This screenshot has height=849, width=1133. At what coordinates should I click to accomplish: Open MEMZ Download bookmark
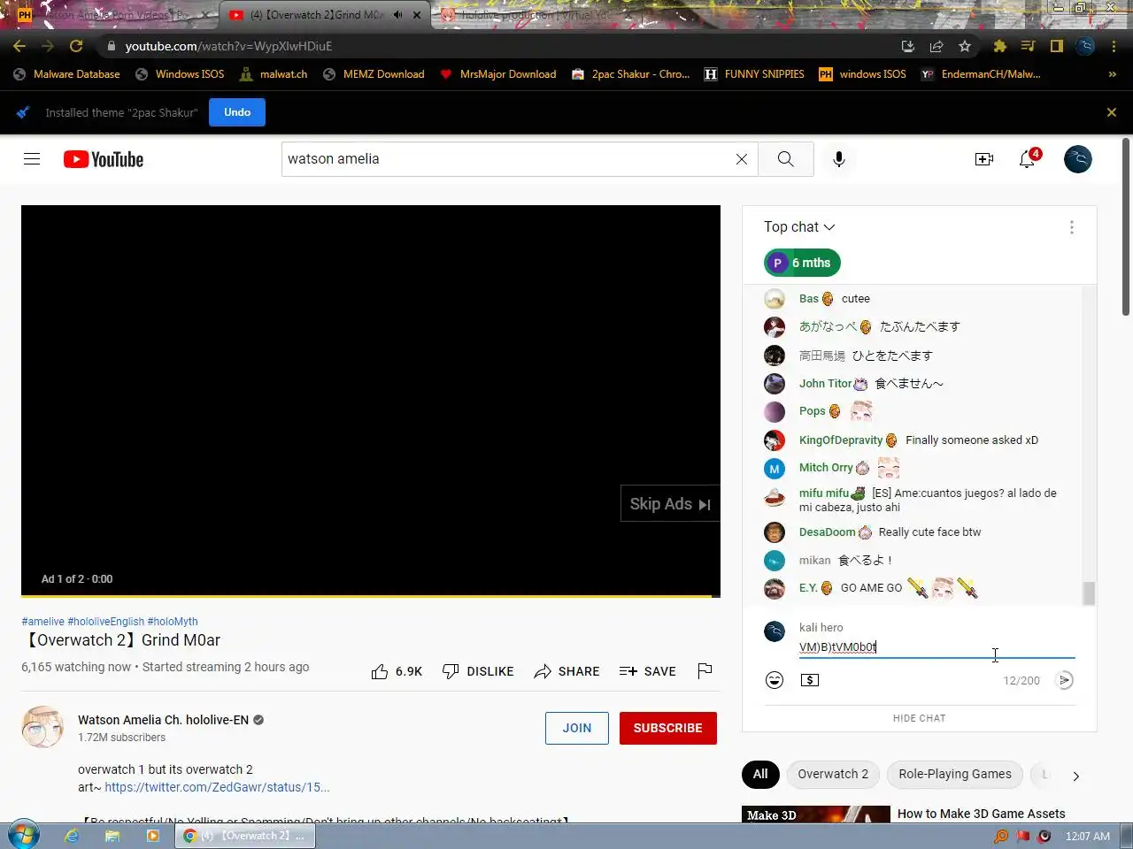[374, 74]
